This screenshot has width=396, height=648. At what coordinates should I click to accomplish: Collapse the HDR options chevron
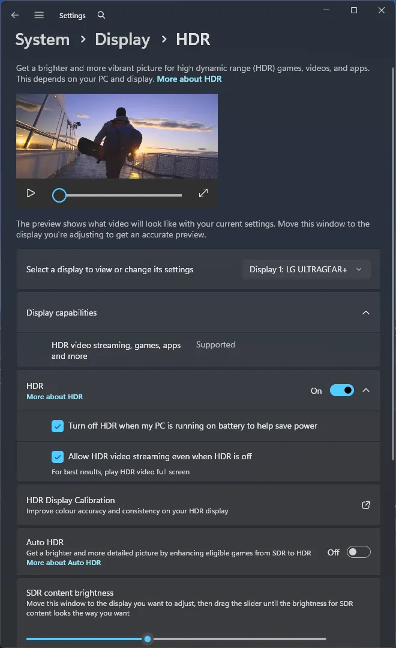pos(366,391)
